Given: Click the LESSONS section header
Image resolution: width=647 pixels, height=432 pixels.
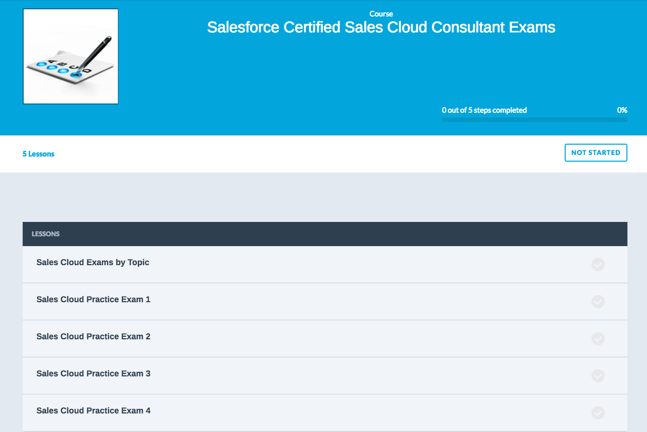Looking at the screenshot, I should coord(325,234).
